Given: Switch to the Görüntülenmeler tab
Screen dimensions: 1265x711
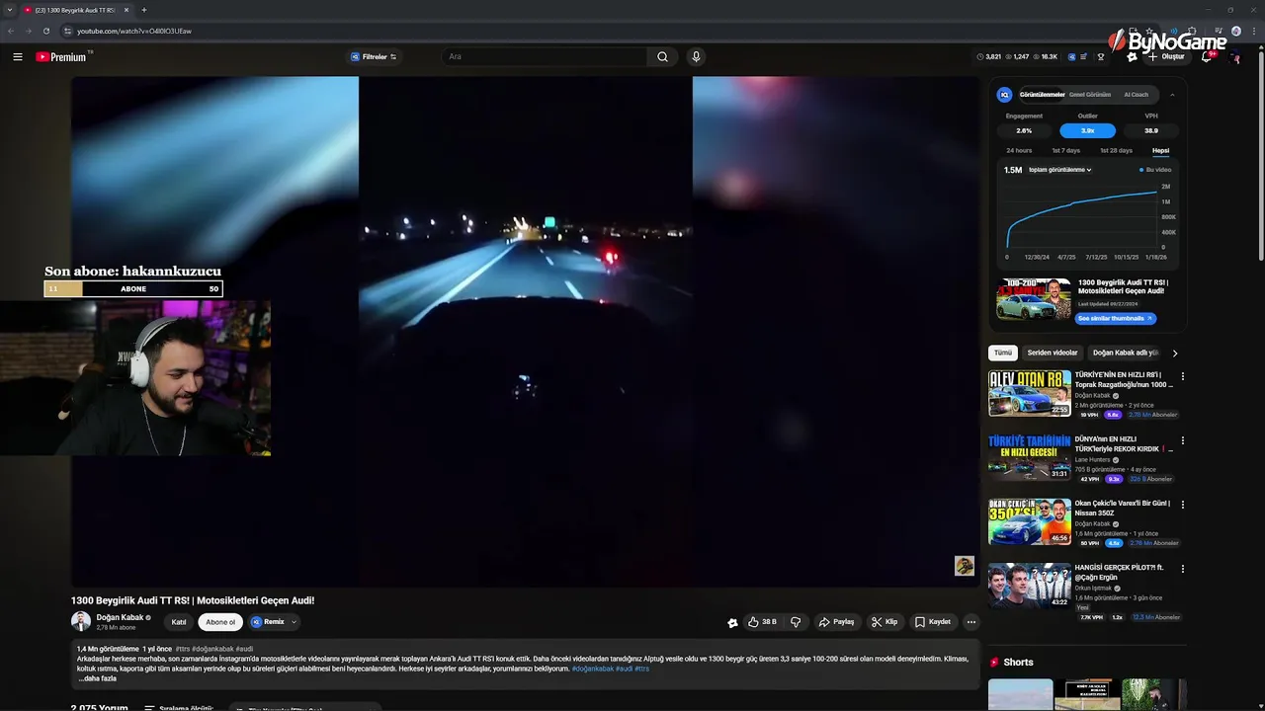Looking at the screenshot, I should 1042,95.
